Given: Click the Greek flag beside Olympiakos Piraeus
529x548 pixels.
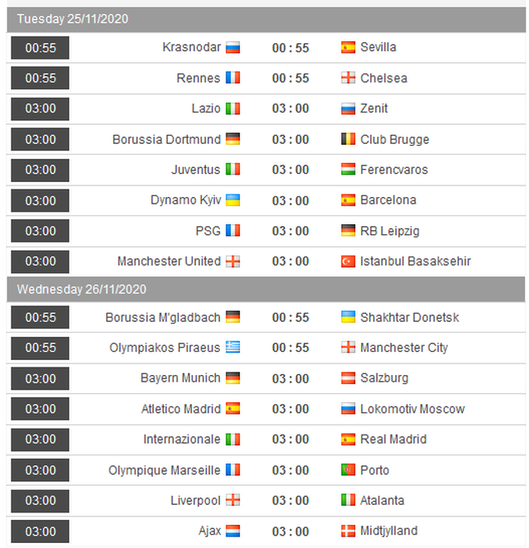Looking at the screenshot, I should click(x=232, y=348).
